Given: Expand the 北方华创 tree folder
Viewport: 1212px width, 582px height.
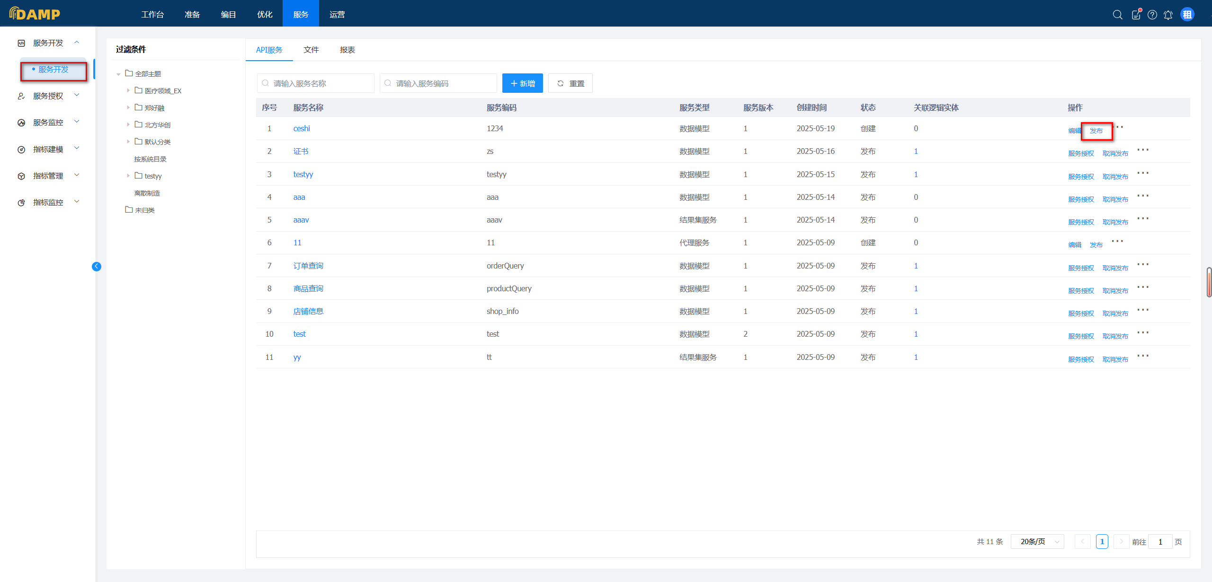Looking at the screenshot, I should pos(128,125).
